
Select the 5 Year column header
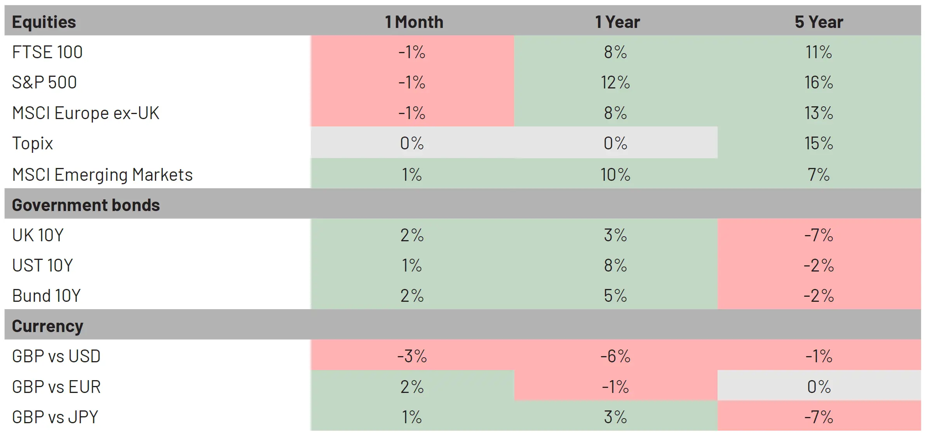819,22
